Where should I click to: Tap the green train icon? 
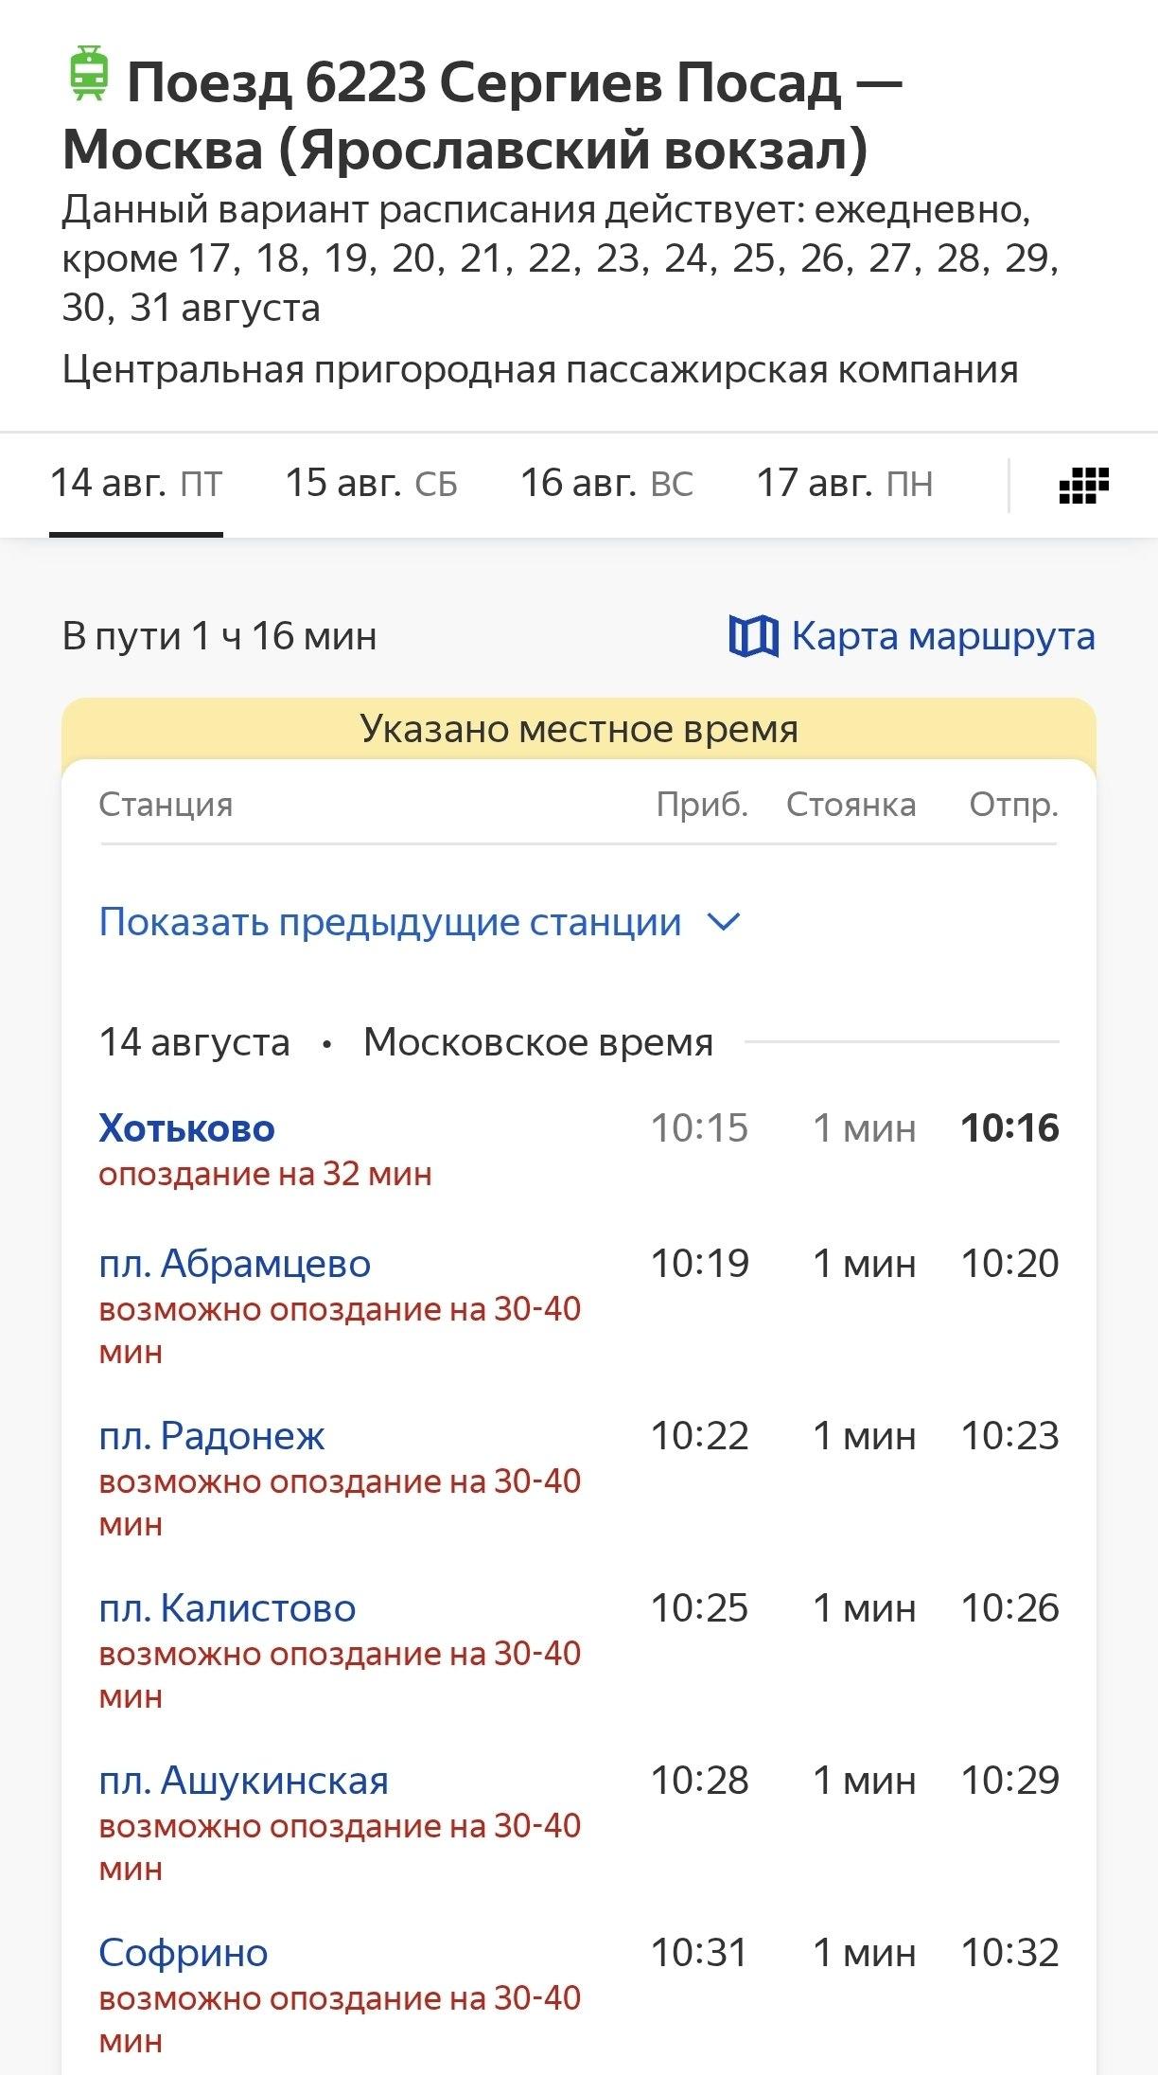90,74
